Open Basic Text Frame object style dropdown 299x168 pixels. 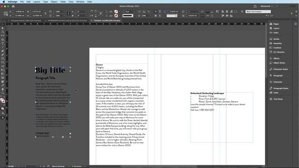tap(272, 12)
